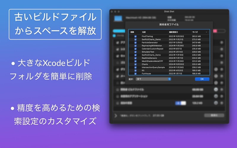Click the size value 198.9 MB

(x=196, y=73)
